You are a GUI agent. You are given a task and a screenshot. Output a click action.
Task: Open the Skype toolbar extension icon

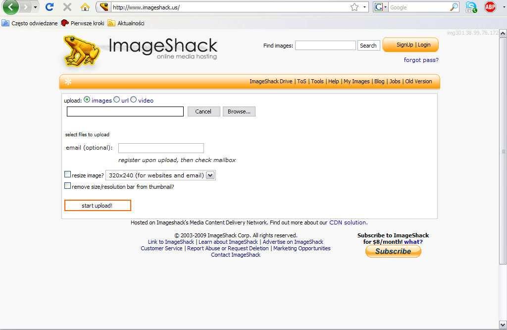[471, 7]
